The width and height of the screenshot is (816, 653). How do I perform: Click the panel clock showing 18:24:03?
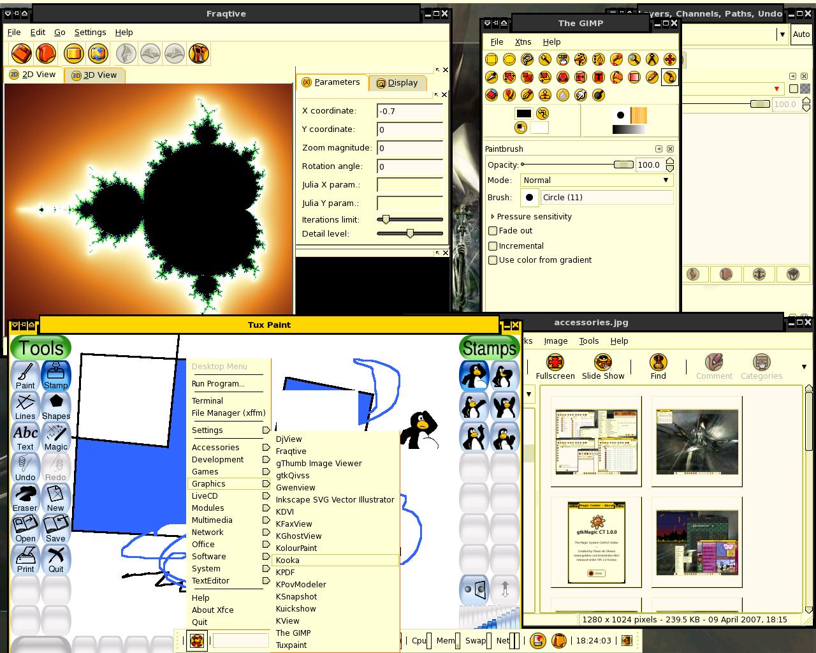[594, 640]
